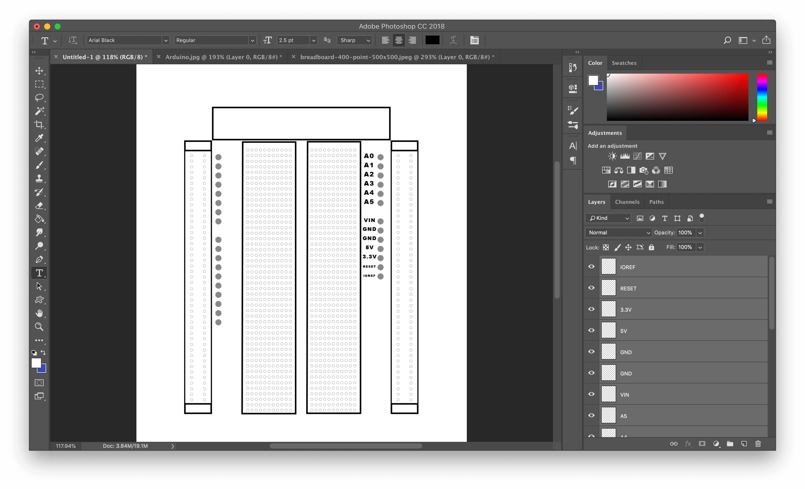This screenshot has width=805, height=489.
Task: Open the Layers panel menu
Action: tap(769, 201)
